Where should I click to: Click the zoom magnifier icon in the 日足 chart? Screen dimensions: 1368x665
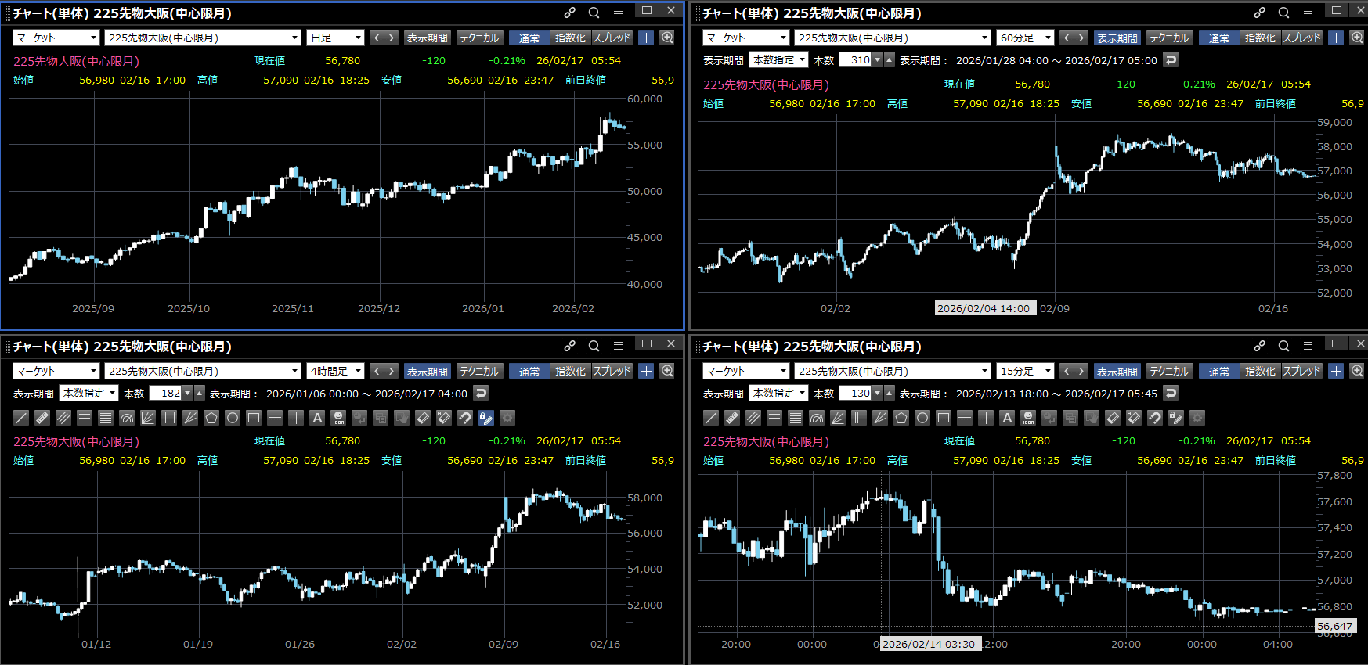click(x=667, y=38)
